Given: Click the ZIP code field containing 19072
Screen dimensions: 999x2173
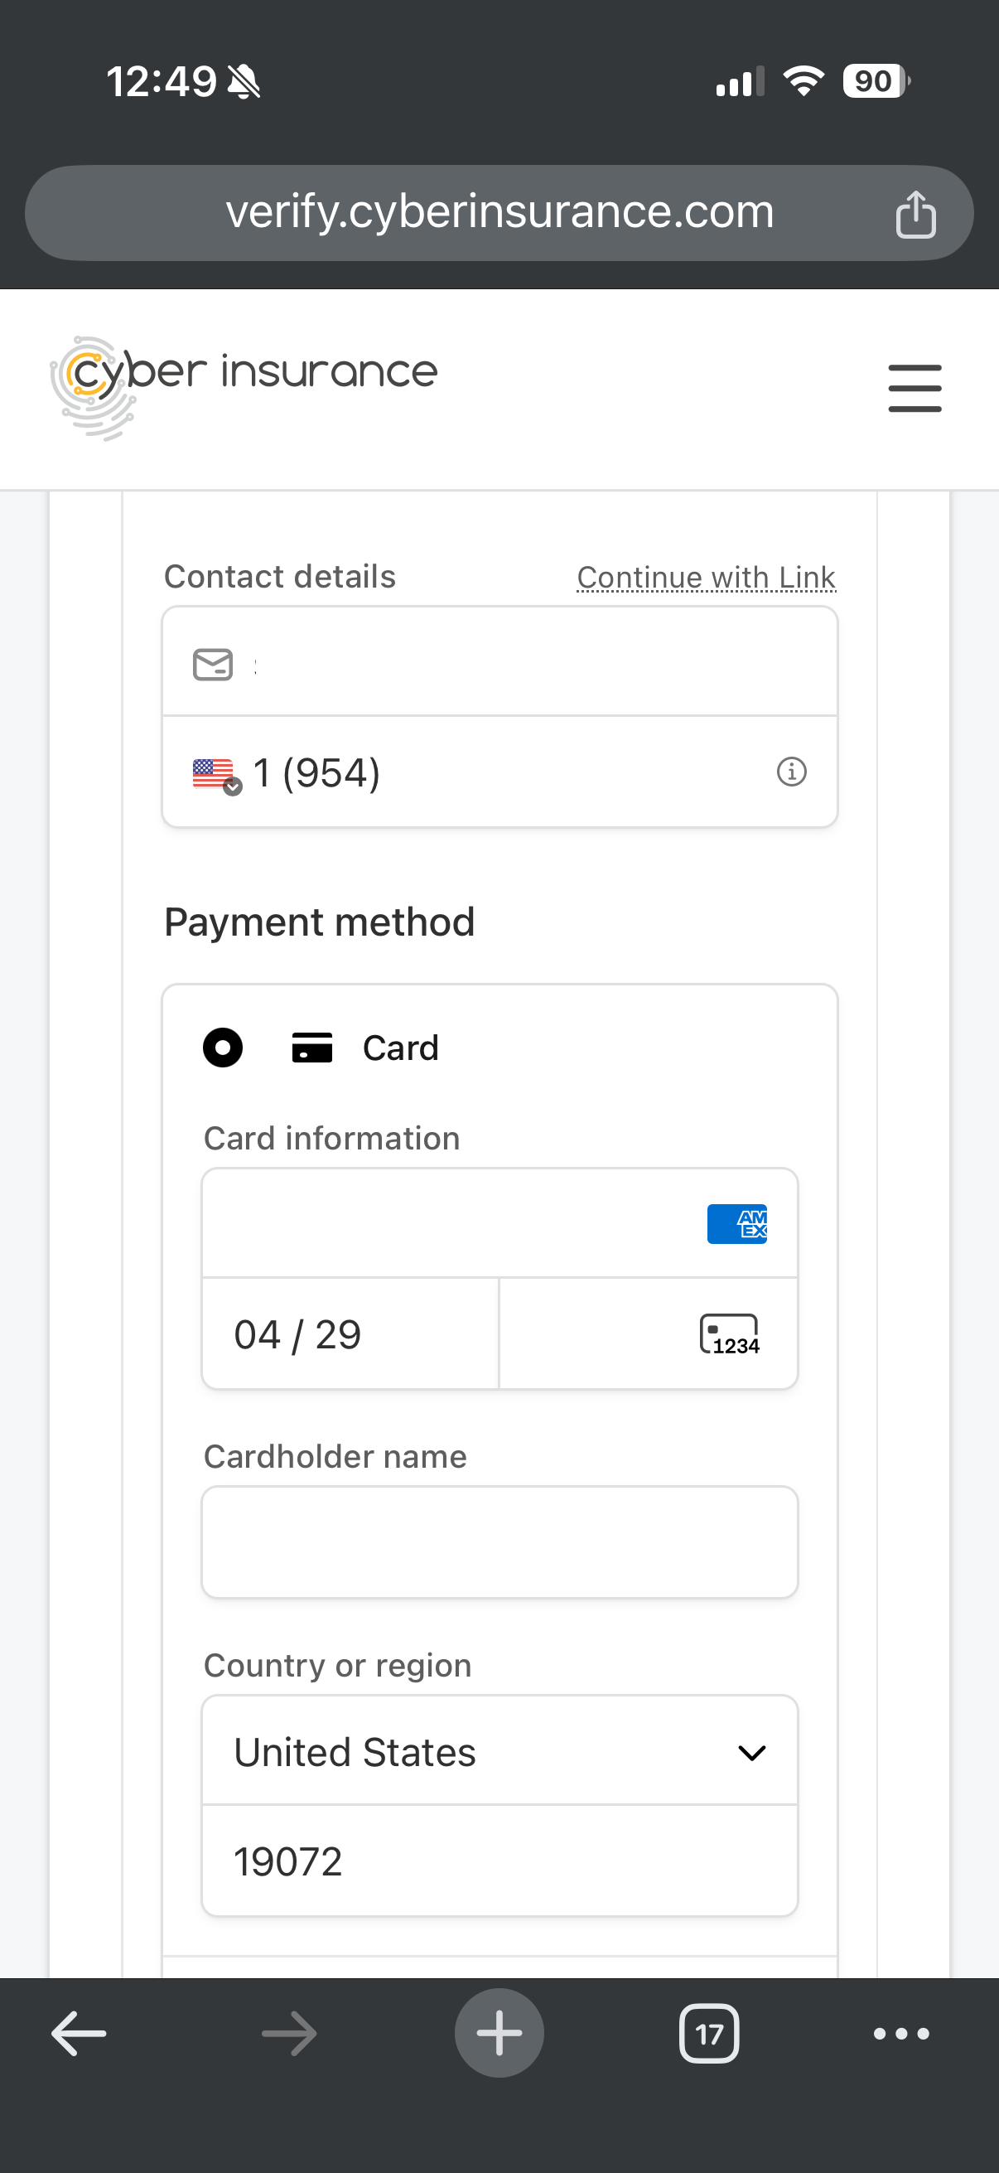Looking at the screenshot, I should [498, 1861].
